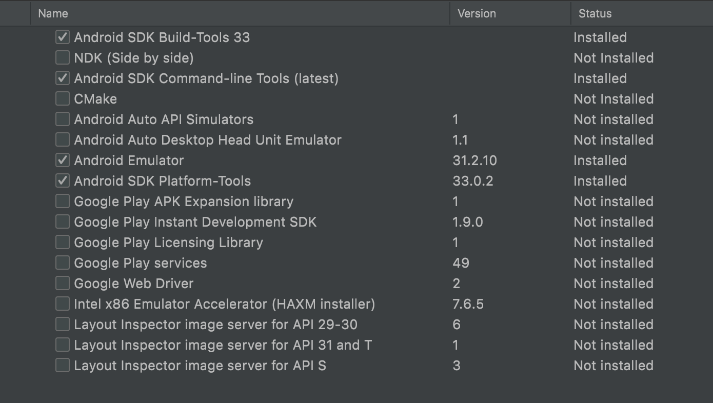Image resolution: width=713 pixels, height=403 pixels.
Task: Click 'Android Auto Desktop Head Unit Emulator' label
Action: (208, 140)
